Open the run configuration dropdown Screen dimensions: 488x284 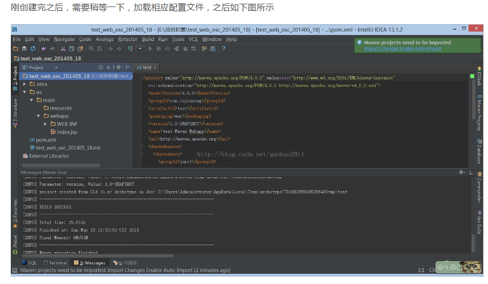click(x=141, y=49)
